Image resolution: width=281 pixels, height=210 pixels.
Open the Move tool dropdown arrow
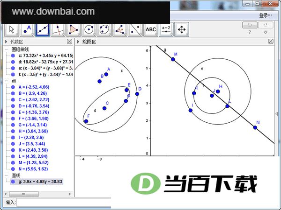17,35
